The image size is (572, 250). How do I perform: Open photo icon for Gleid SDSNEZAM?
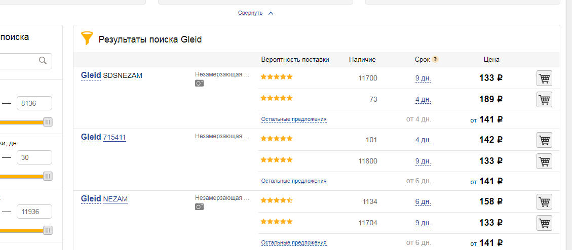199,83
